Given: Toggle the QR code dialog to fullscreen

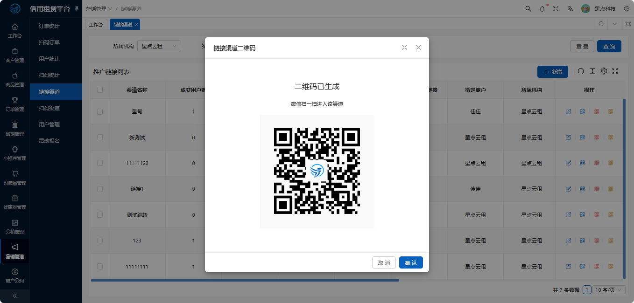Looking at the screenshot, I should (404, 48).
